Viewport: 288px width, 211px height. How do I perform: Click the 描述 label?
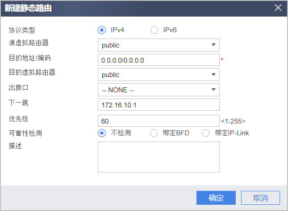(15, 146)
